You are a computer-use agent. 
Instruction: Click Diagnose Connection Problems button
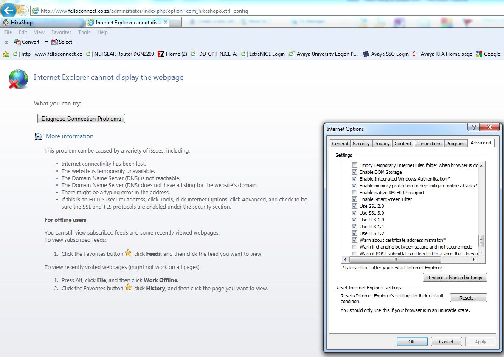(82, 119)
